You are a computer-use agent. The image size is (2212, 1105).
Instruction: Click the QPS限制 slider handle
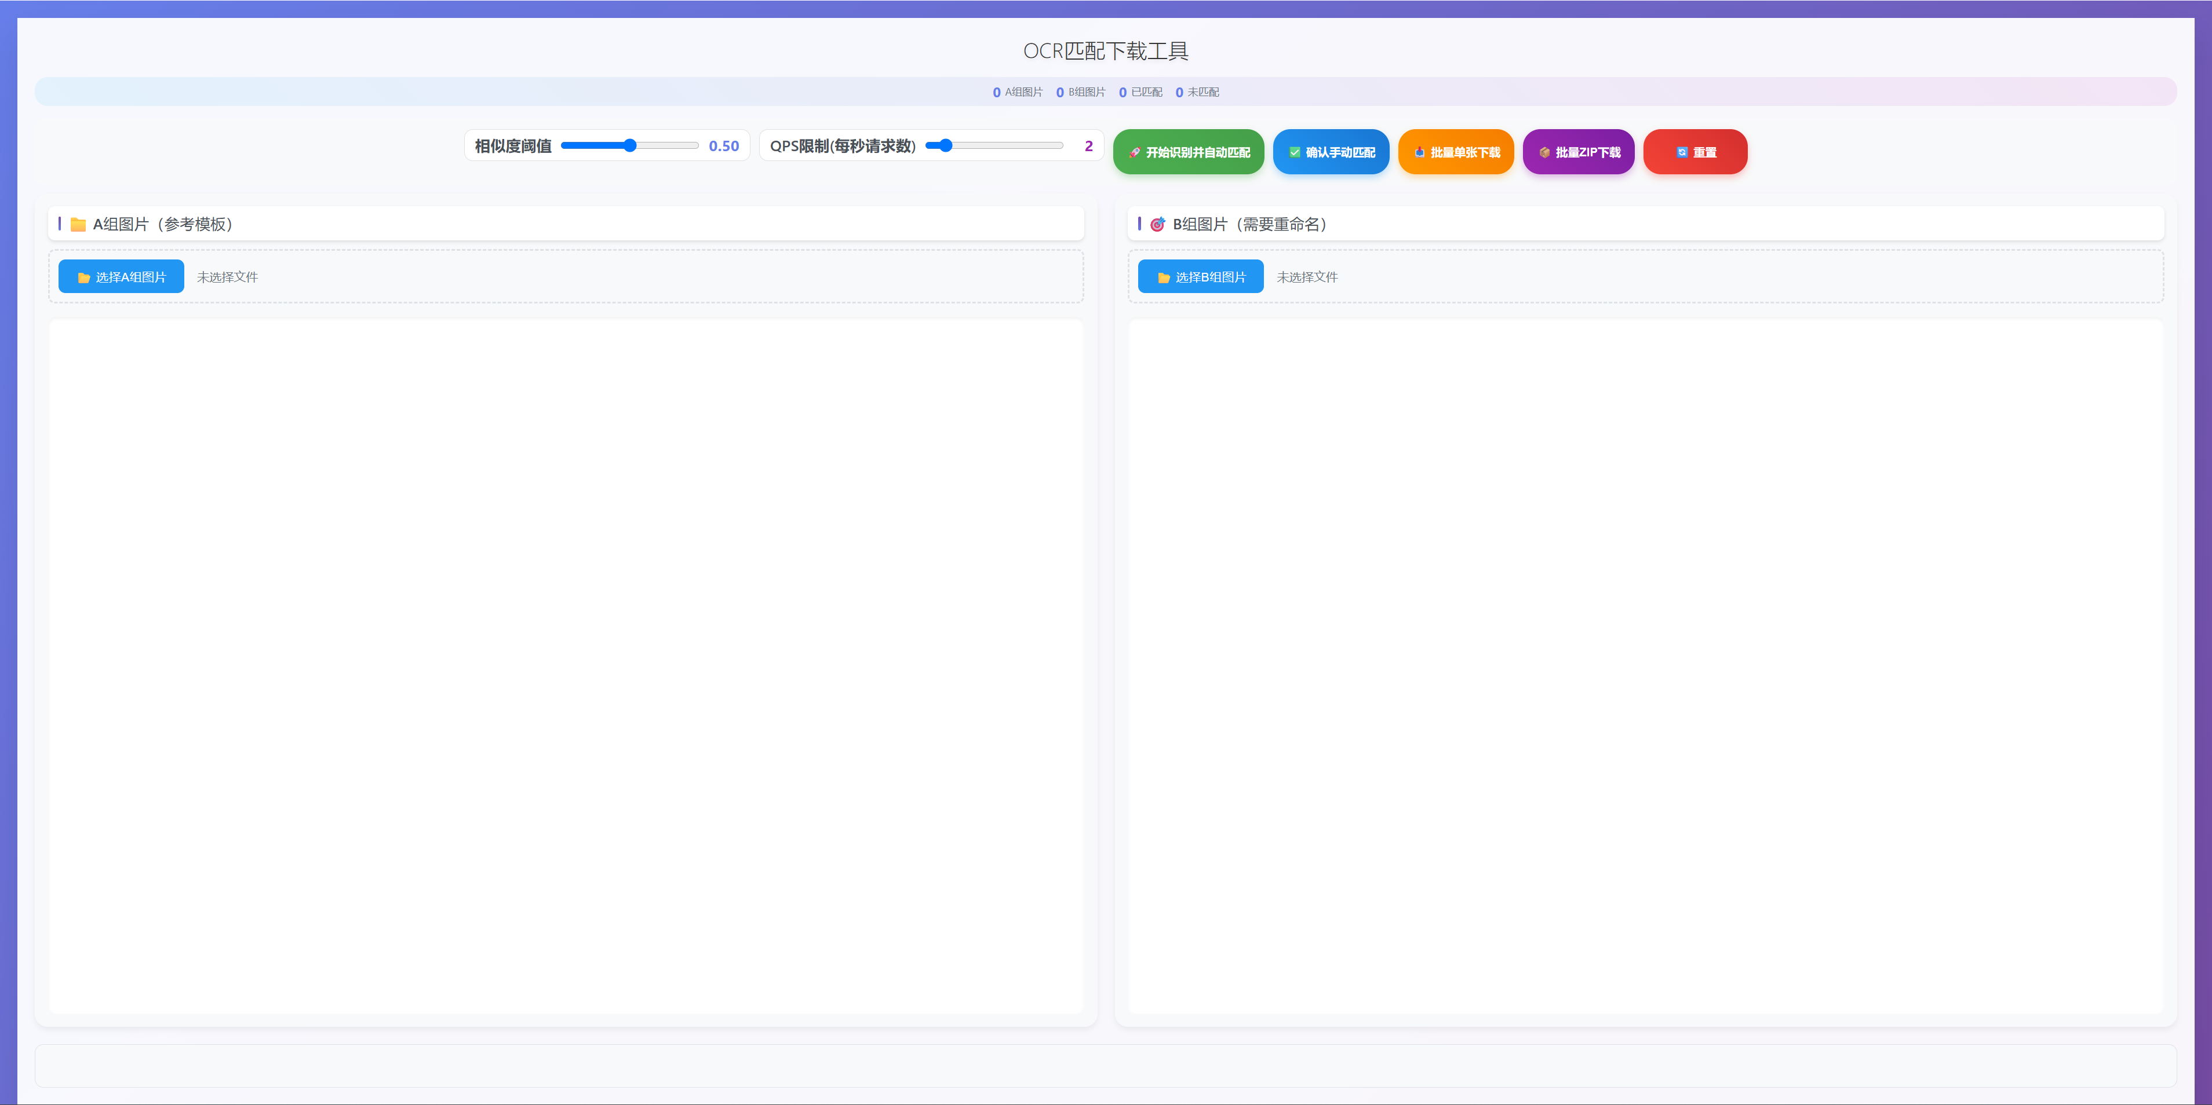[945, 146]
